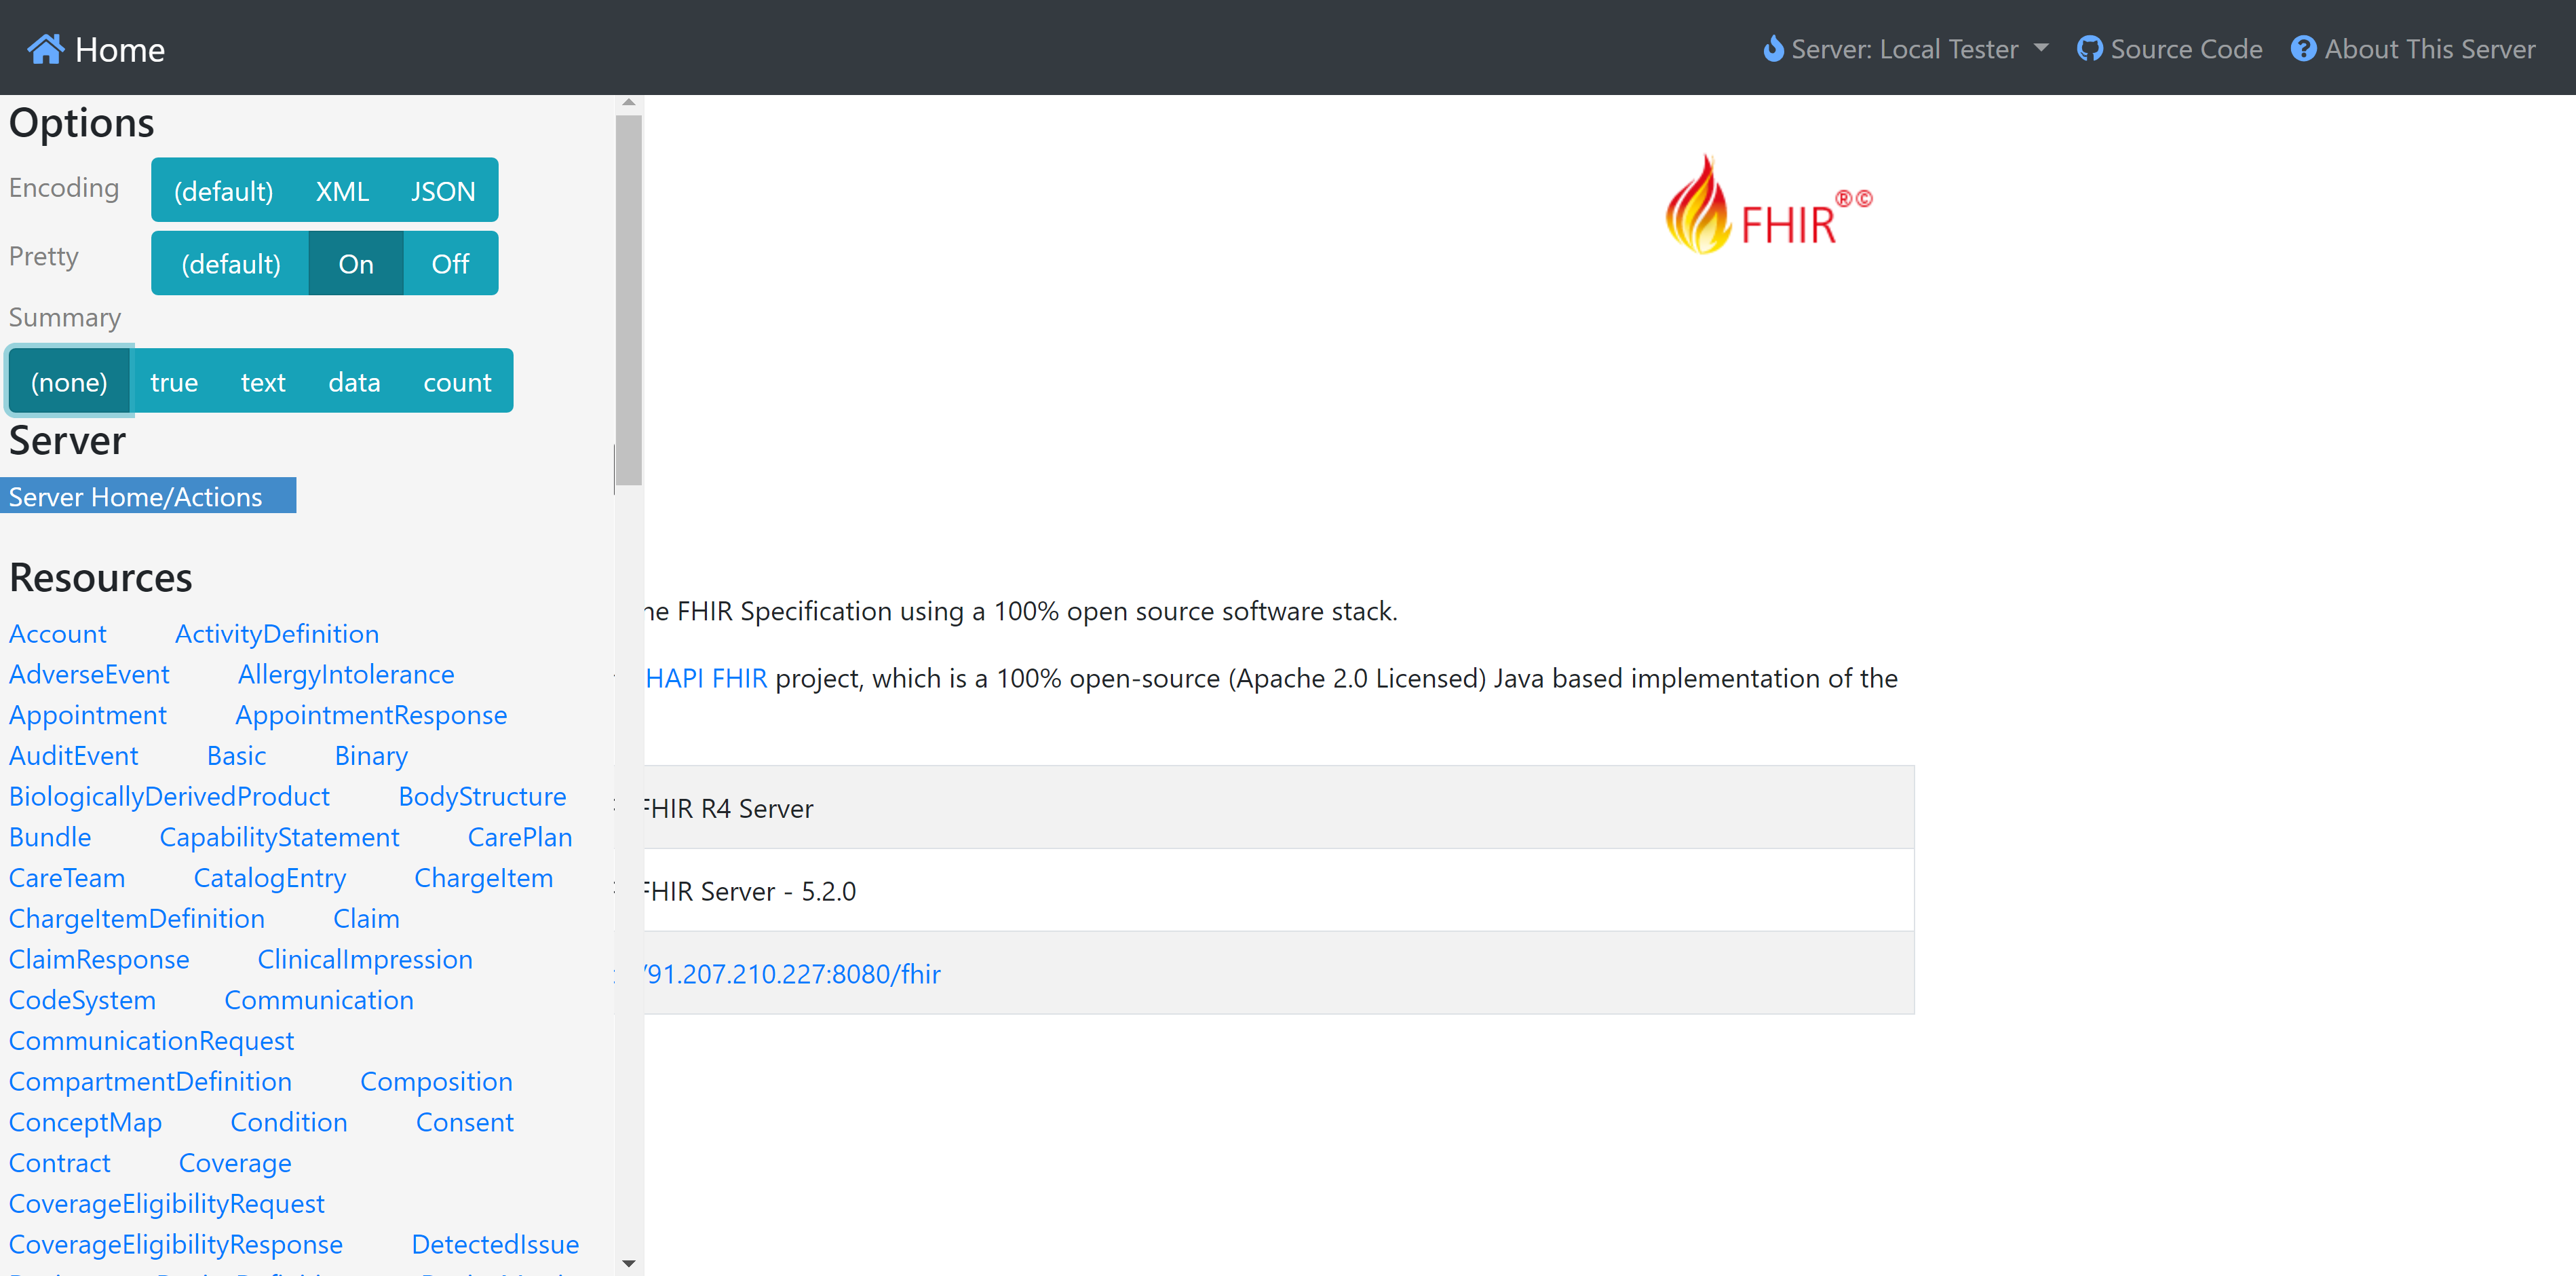Click the GitHub icon for Source Code
The image size is (2576, 1276).
(x=2089, y=49)
